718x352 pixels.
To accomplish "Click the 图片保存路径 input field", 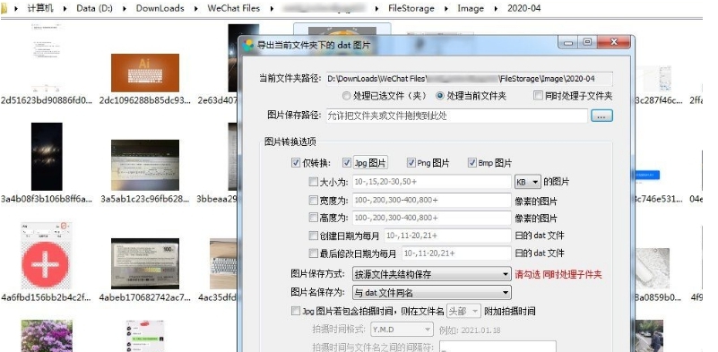I will 456,116.
